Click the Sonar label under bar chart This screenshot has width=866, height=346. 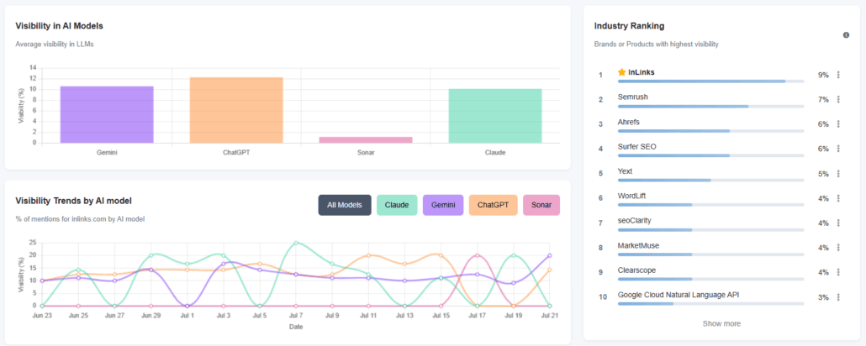pyautogui.click(x=366, y=152)
